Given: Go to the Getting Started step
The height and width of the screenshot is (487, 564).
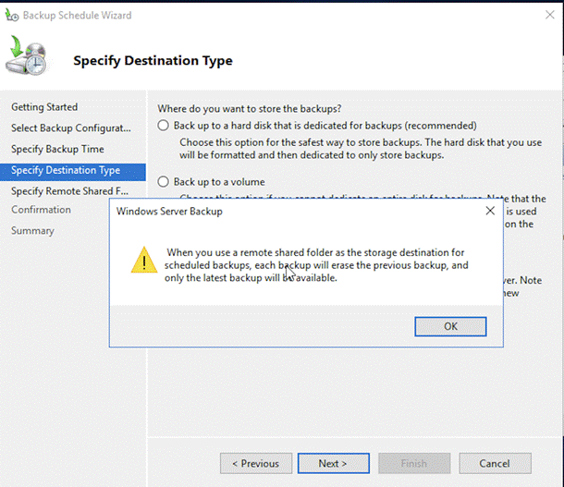Looking at the screenshot, I should click(x=44, y=107).
